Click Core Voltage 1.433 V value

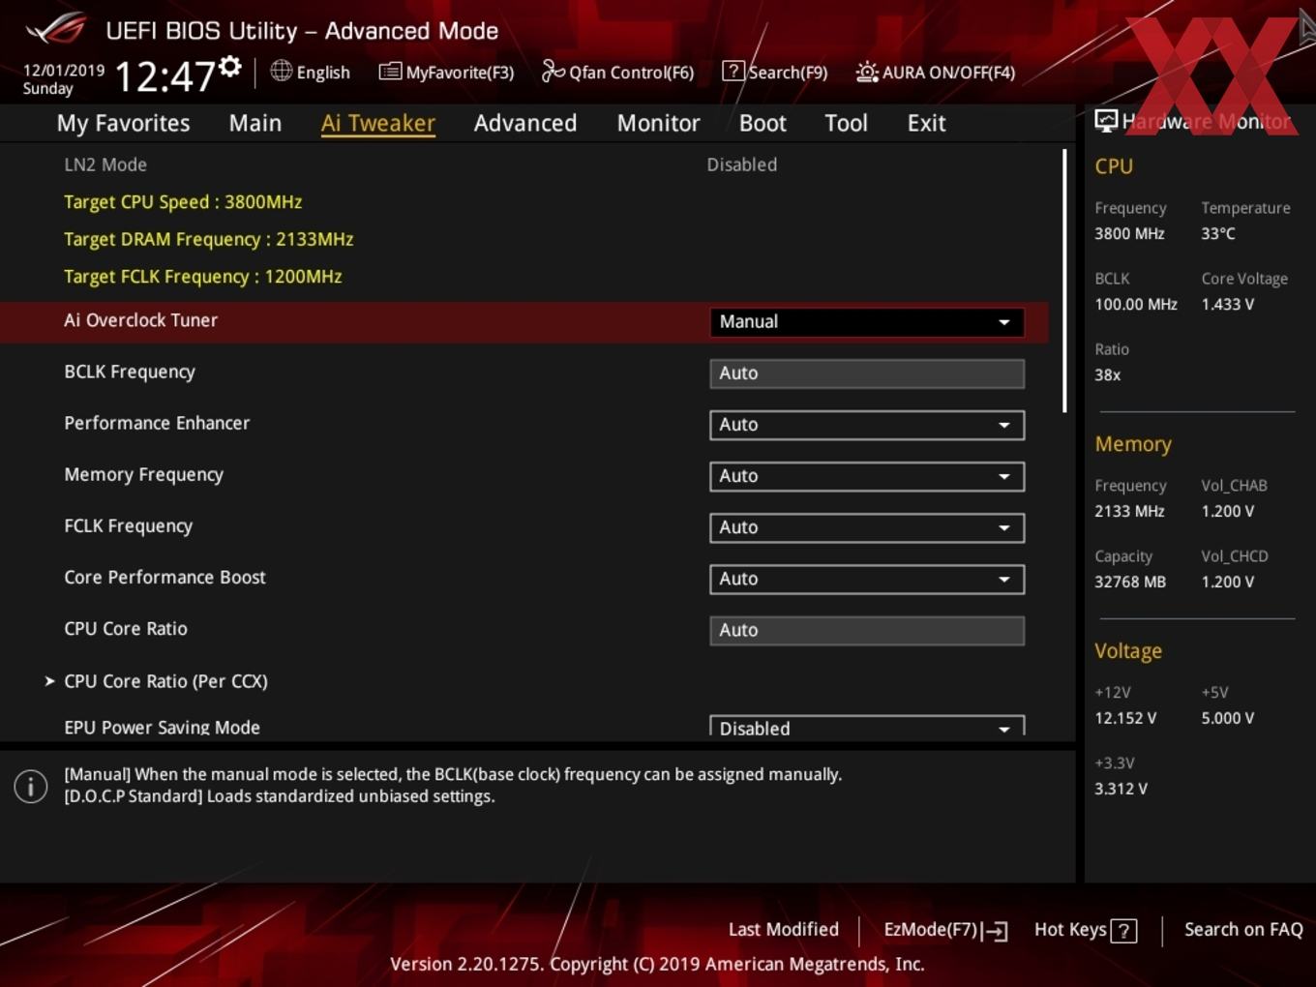tap(1228, 304)
